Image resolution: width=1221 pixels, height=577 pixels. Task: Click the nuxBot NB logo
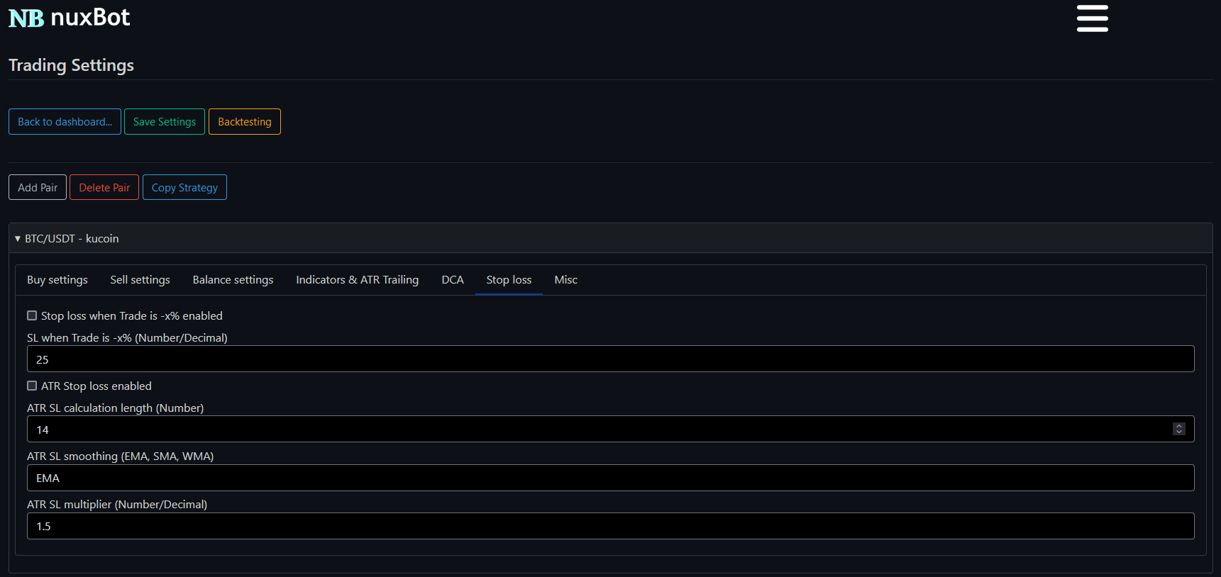point(26,18)
